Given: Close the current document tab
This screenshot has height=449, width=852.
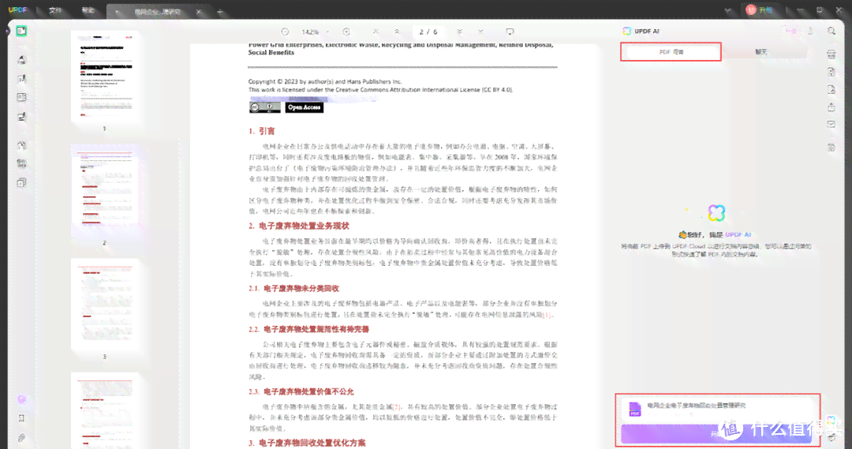Looking at the screenshot, I should click(198, 11).
